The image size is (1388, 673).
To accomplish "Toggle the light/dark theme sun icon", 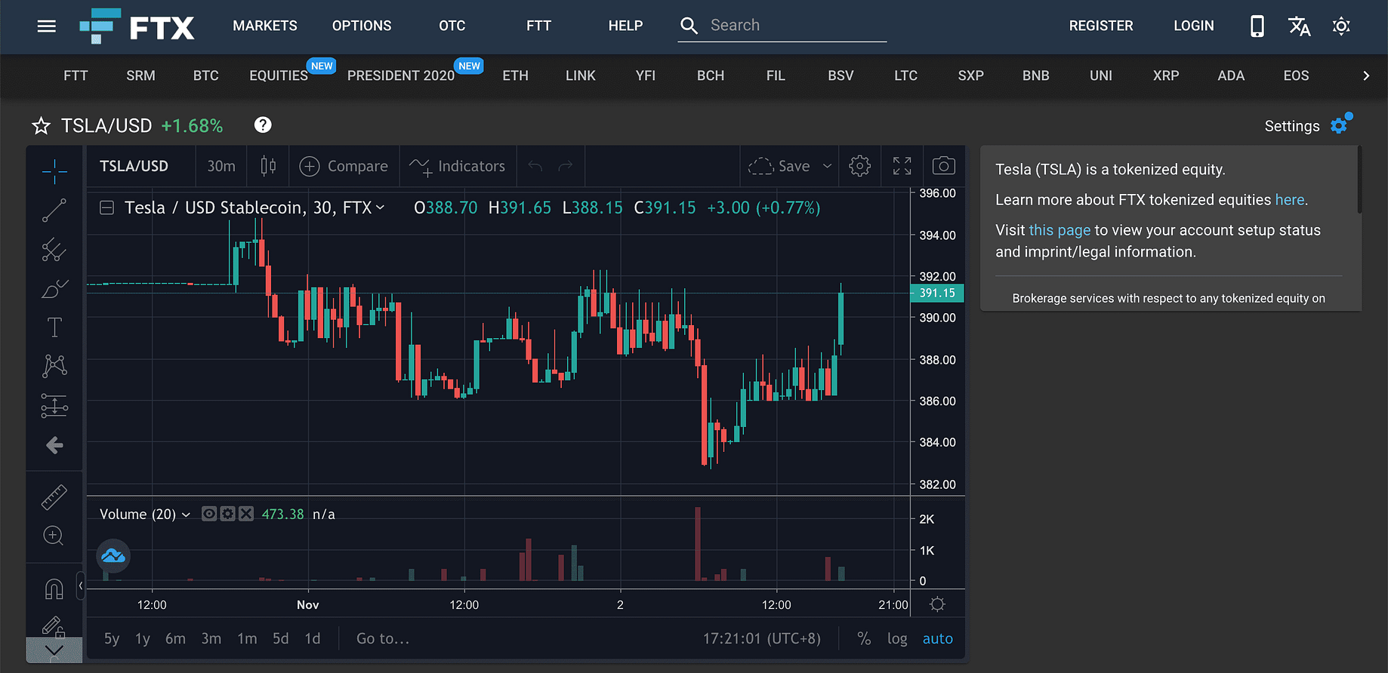I will pos(1342,26).
